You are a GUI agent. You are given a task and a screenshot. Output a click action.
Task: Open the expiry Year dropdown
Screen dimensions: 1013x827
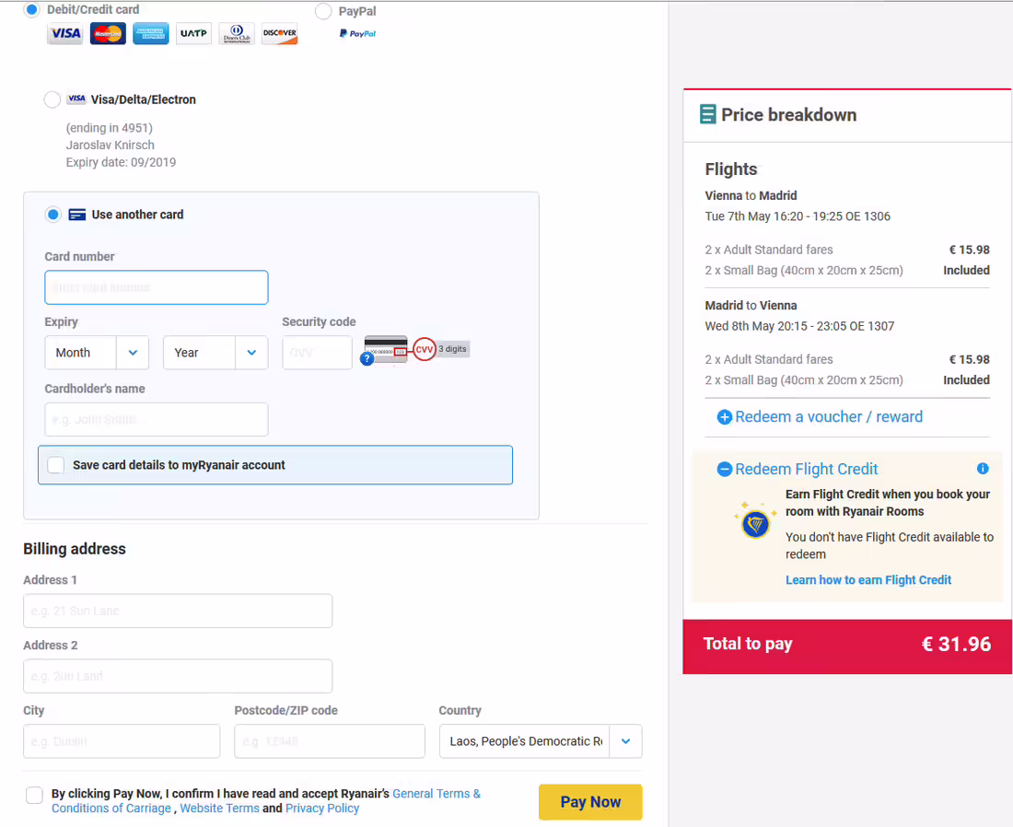tap(215, 353)
